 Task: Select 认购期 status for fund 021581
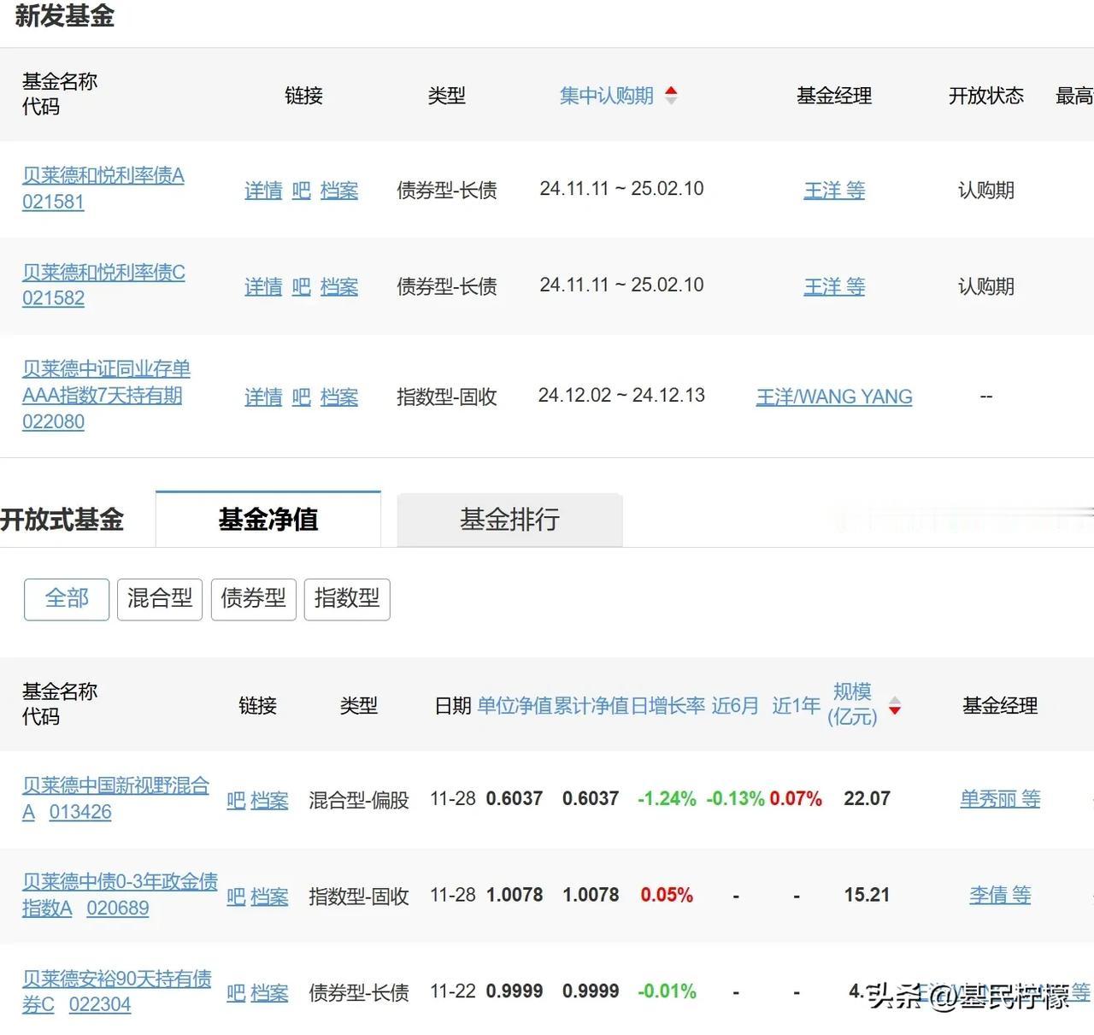pyautogui.click(x=986, y=191)
